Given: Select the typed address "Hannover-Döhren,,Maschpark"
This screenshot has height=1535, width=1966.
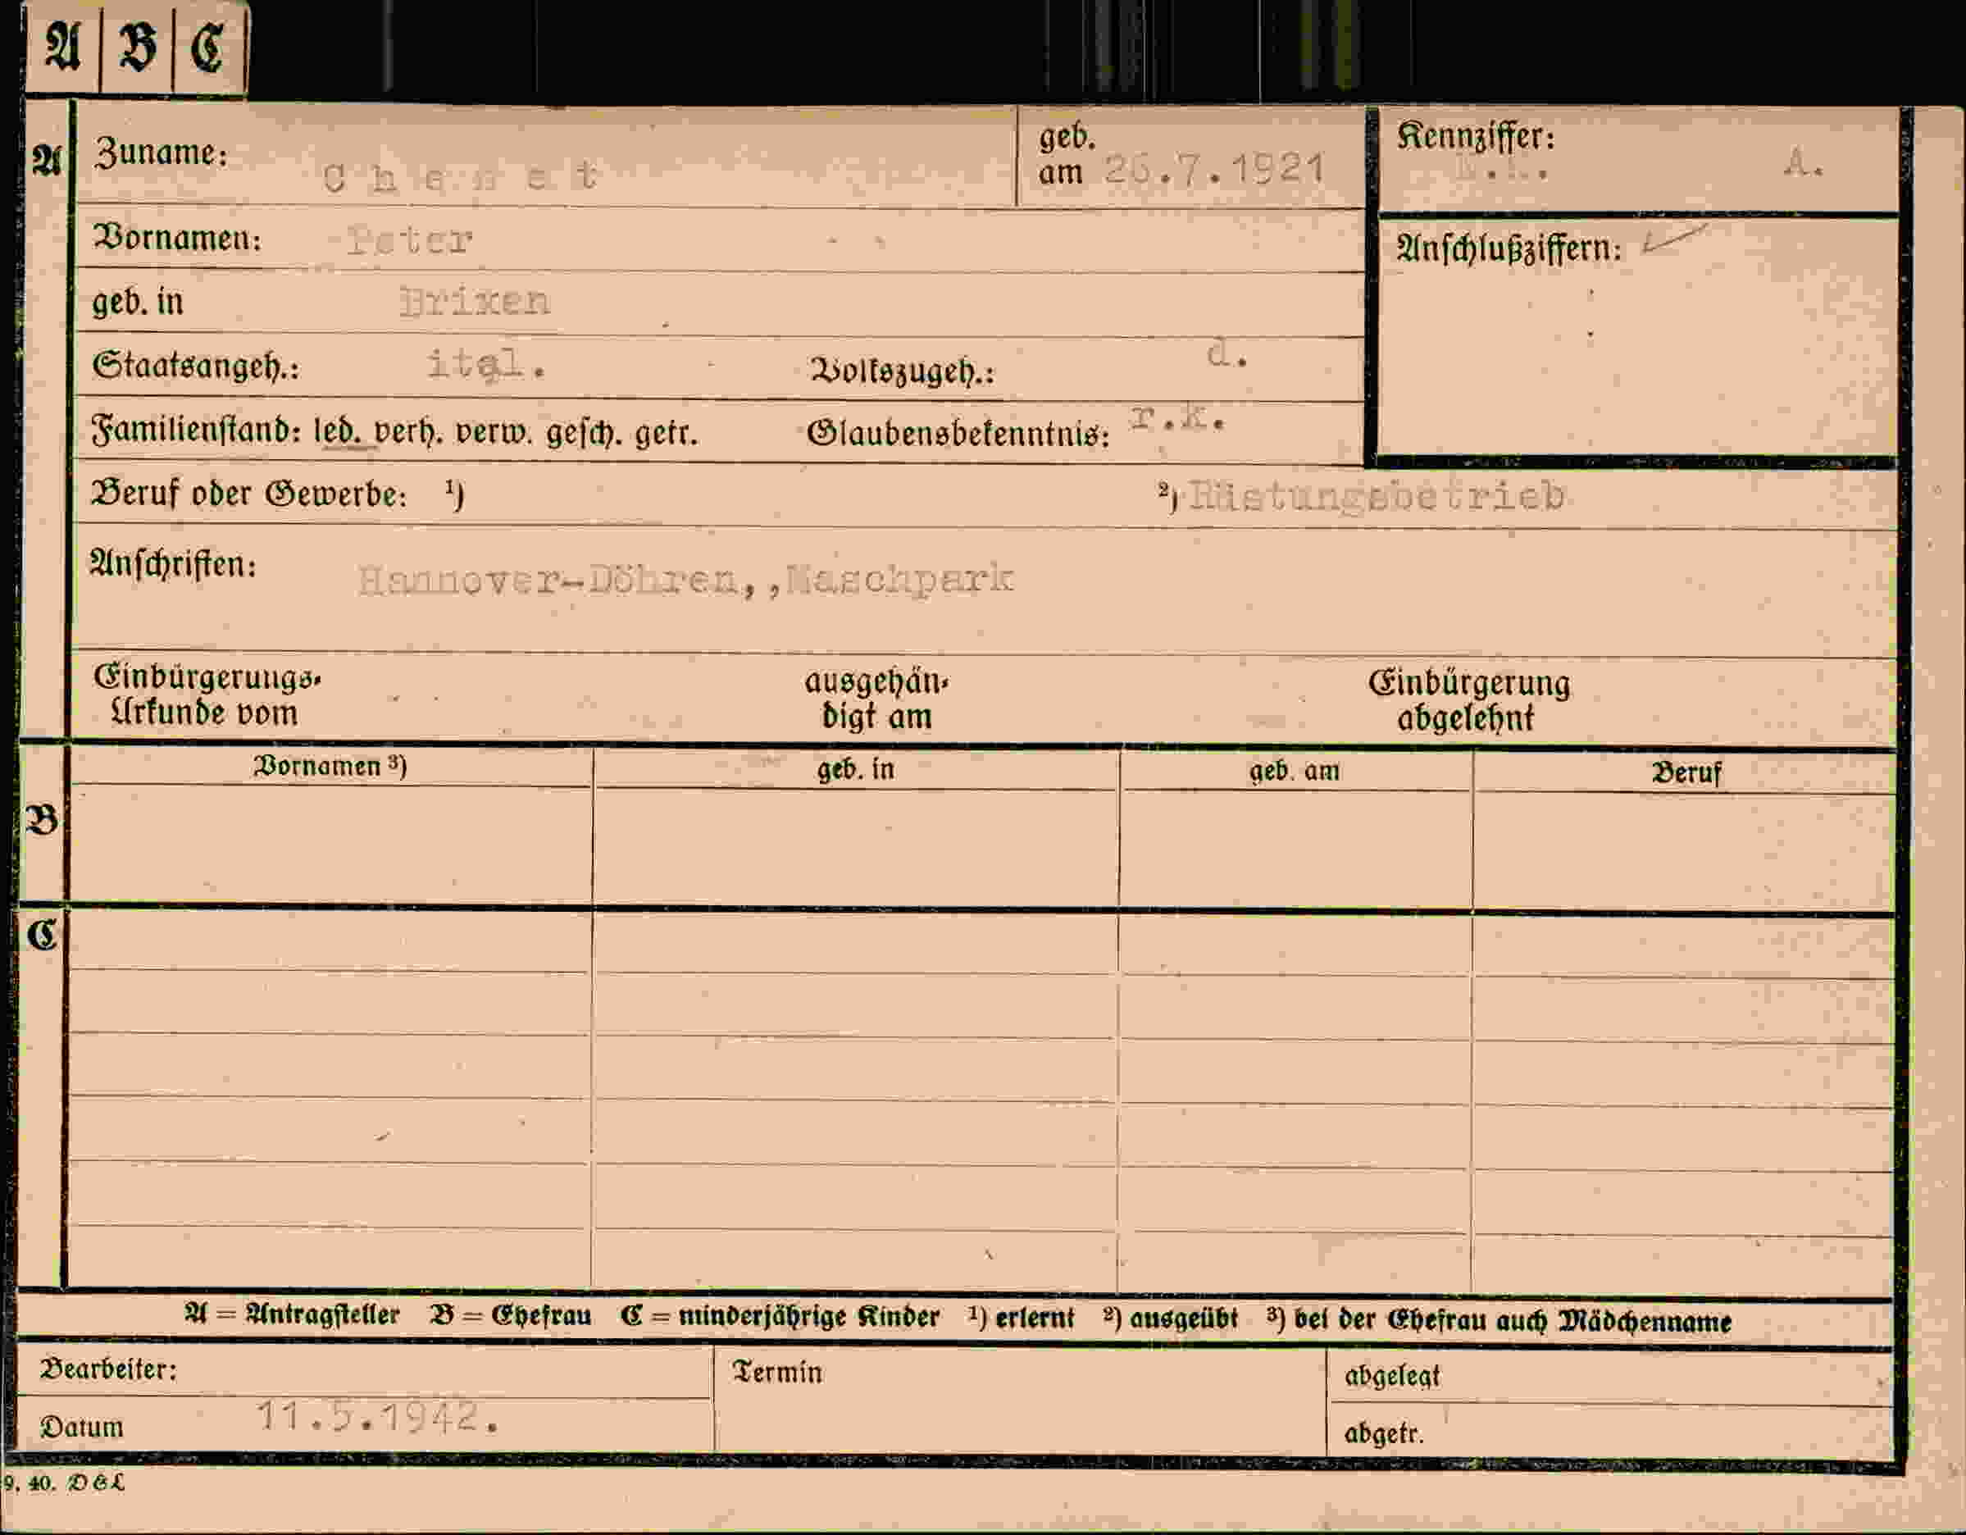Looking at the screenshot, I should (686, 580).
